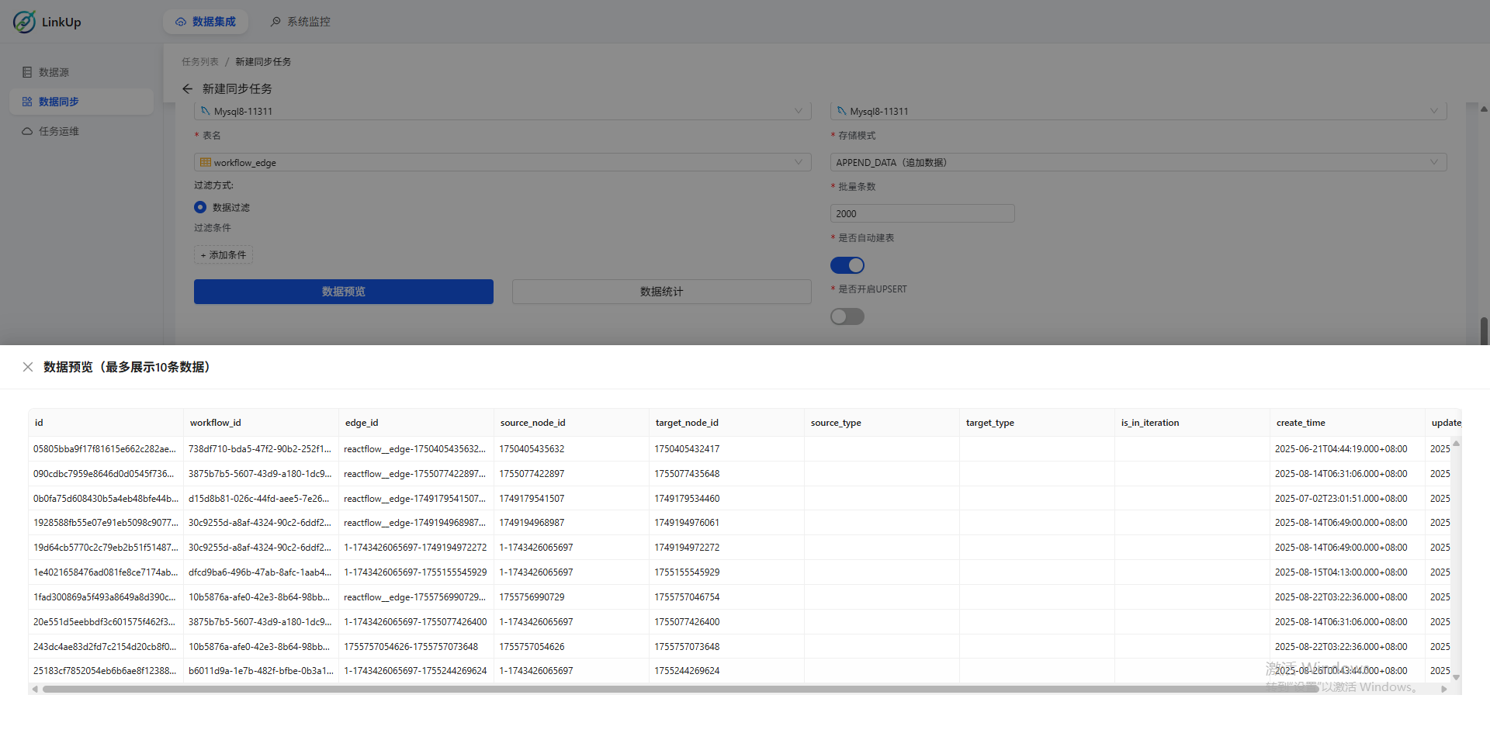This screenshot has width=1490, height=733.
Task: Open the APPEND_DATA storage mode dropdown
Action: coord(1433,162)
